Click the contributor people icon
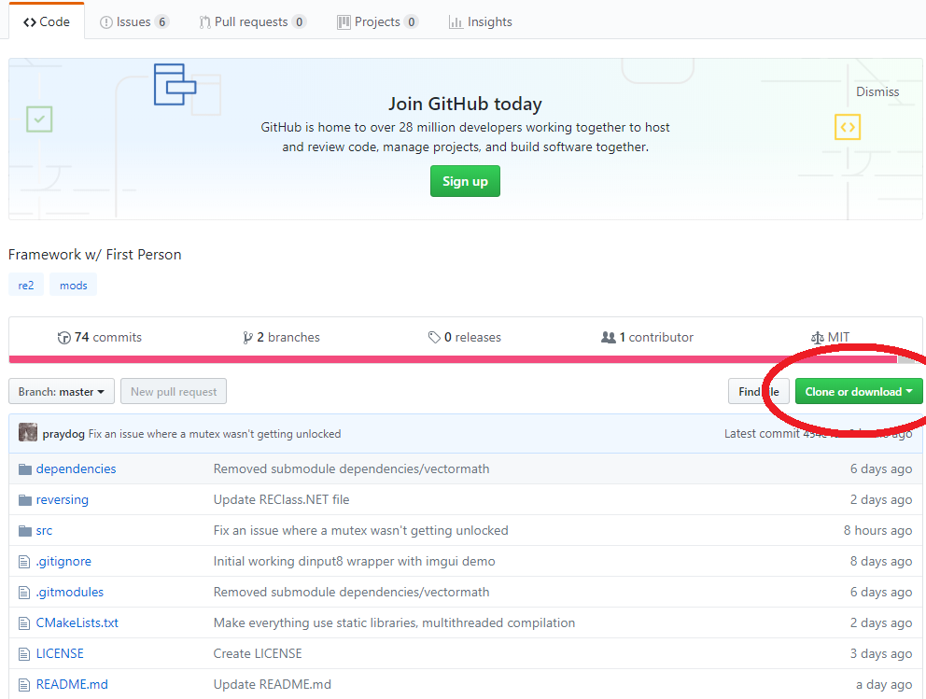This screenshot has height=699, width=926. [x=609, y=337]
